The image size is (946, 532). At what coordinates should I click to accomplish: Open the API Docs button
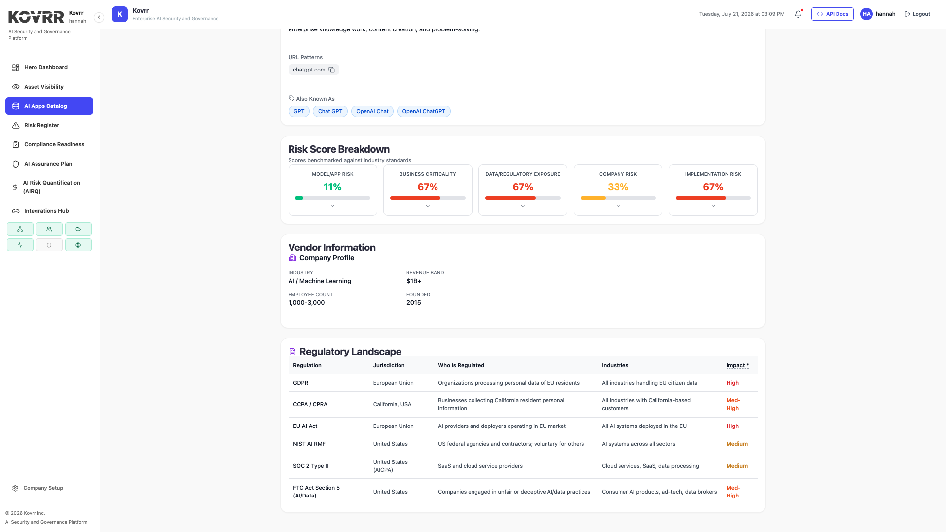coord(833,14)
